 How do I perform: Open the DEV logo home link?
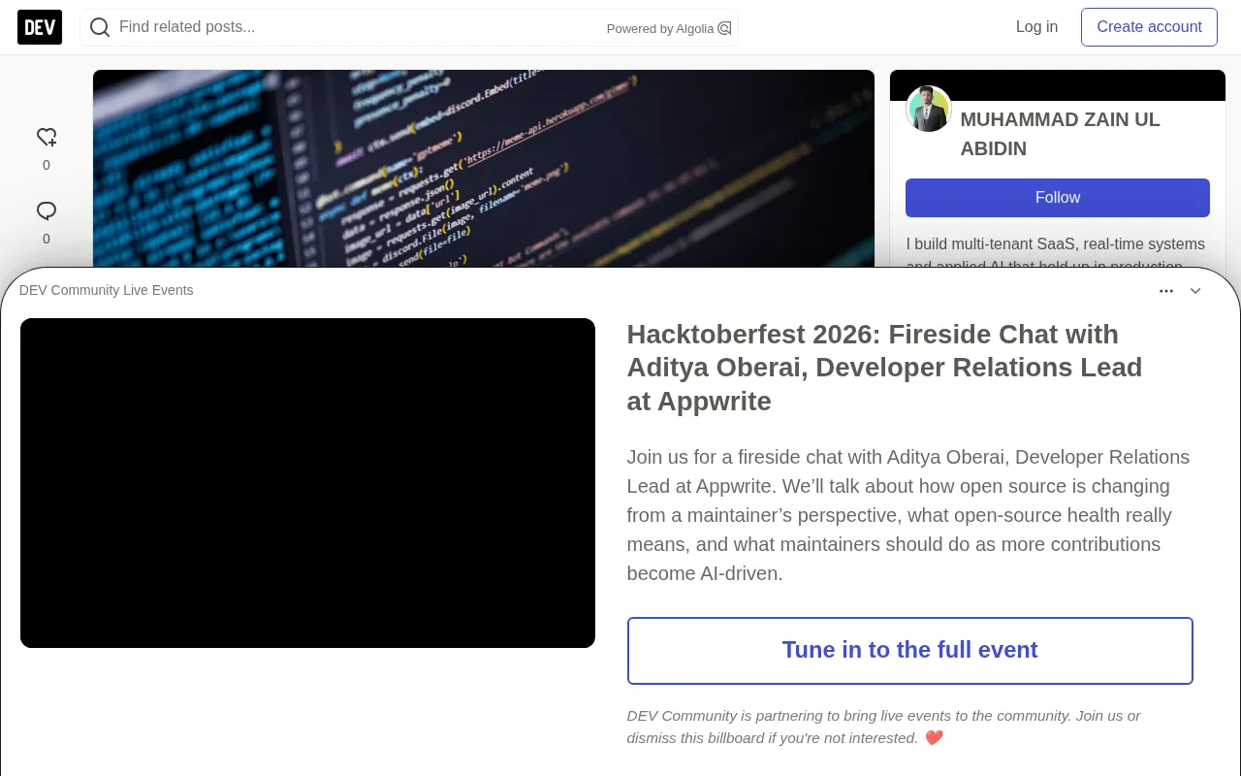point(40,27)
